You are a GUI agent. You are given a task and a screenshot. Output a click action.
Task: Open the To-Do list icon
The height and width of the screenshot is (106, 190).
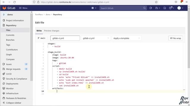165,8
